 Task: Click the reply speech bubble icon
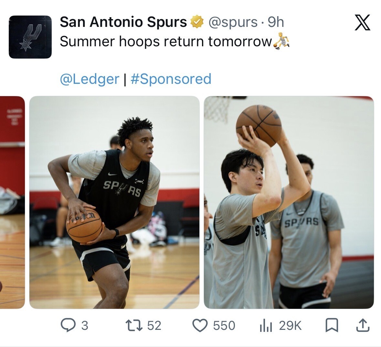pos(68,325)
